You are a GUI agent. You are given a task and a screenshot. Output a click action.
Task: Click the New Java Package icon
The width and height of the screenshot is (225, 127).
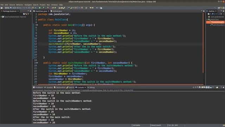pyautogui.click(x=53, y=8)
